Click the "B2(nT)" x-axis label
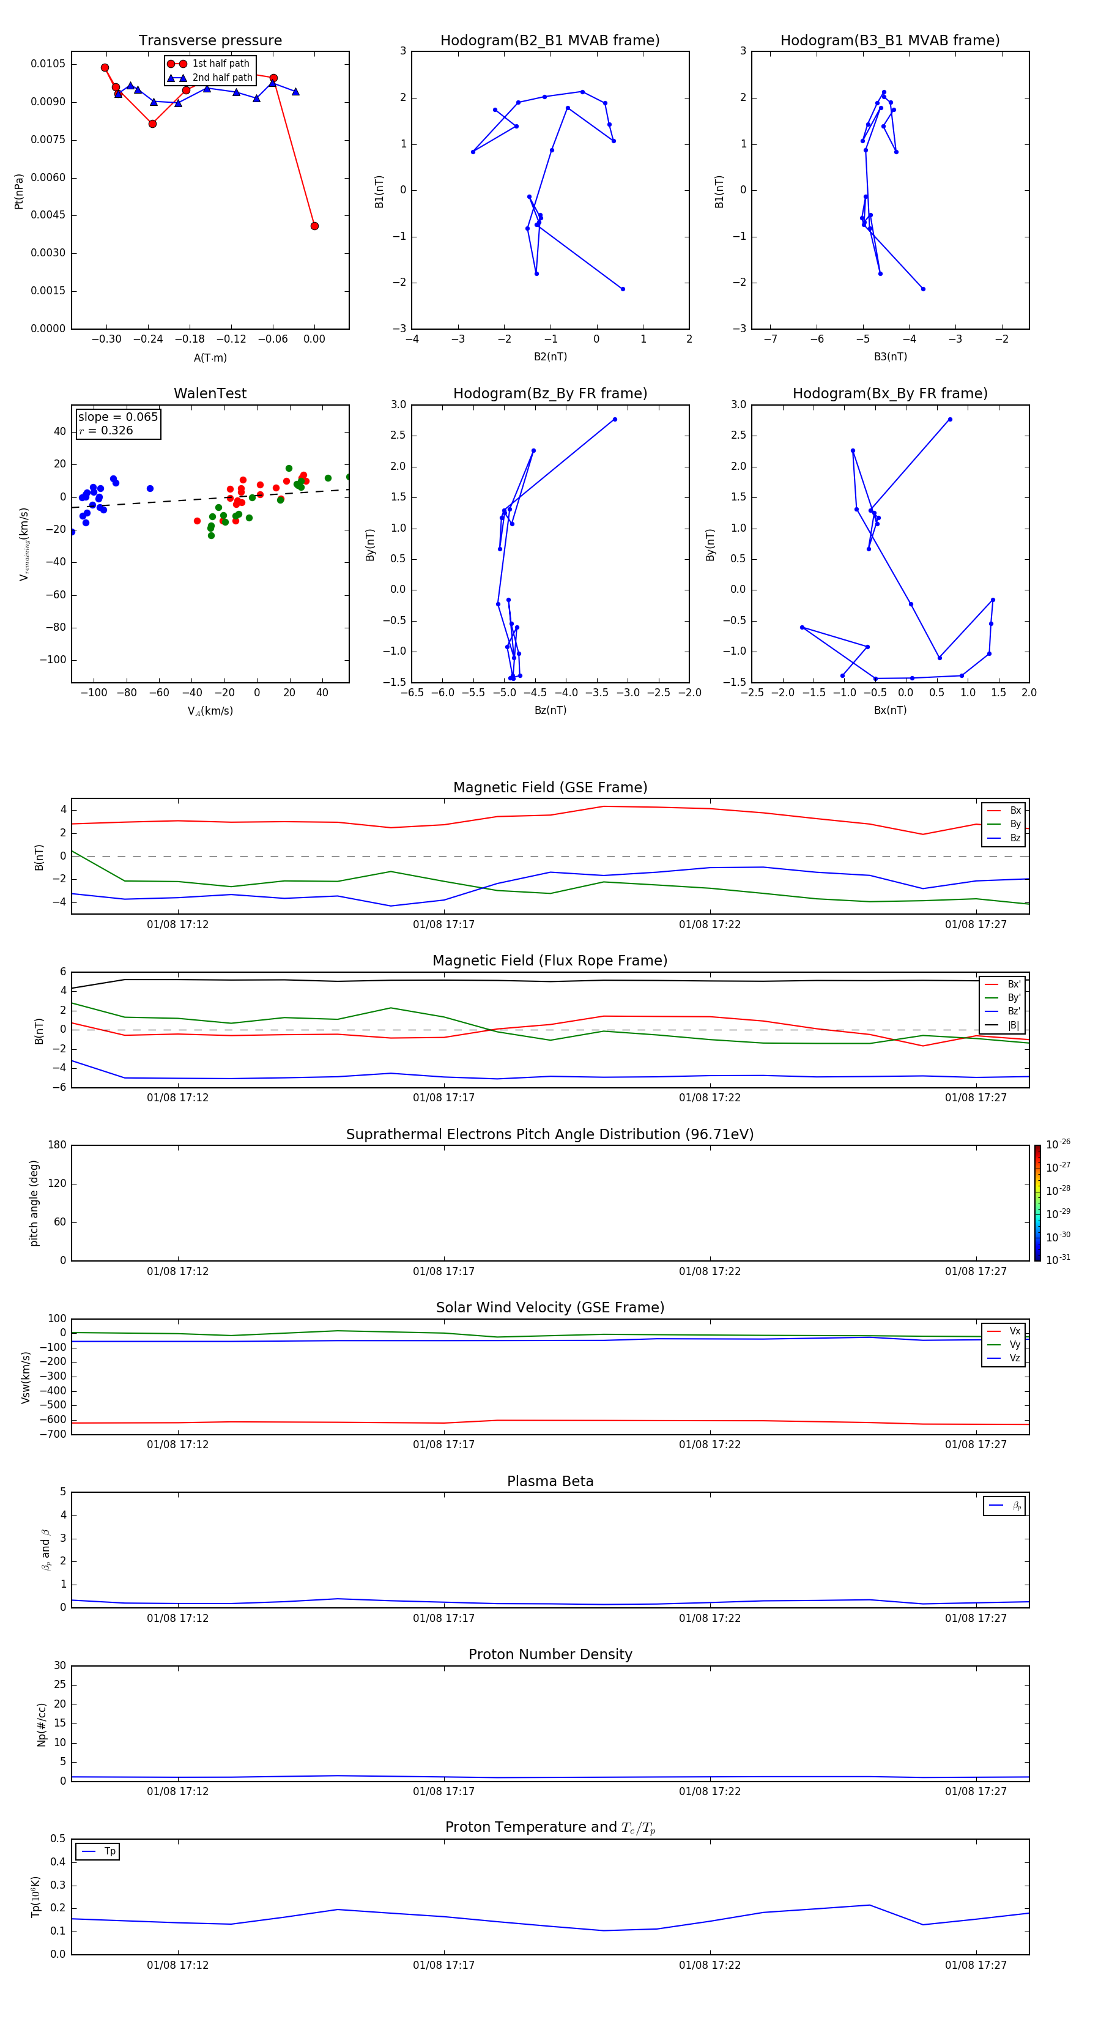Screen dimensions: 1101x2019 [x=550, y=357]
